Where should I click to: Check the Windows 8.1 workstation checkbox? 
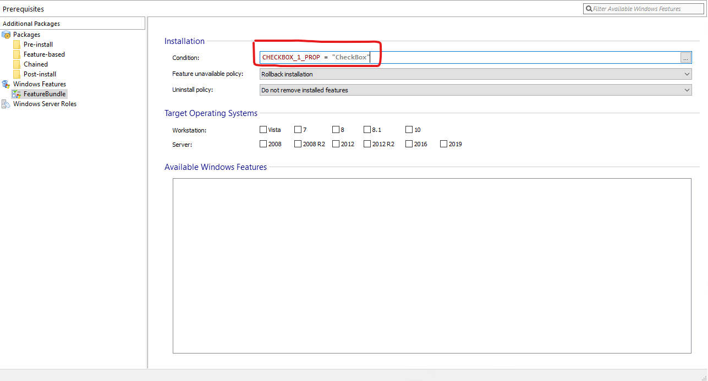(x=367, y=130)
